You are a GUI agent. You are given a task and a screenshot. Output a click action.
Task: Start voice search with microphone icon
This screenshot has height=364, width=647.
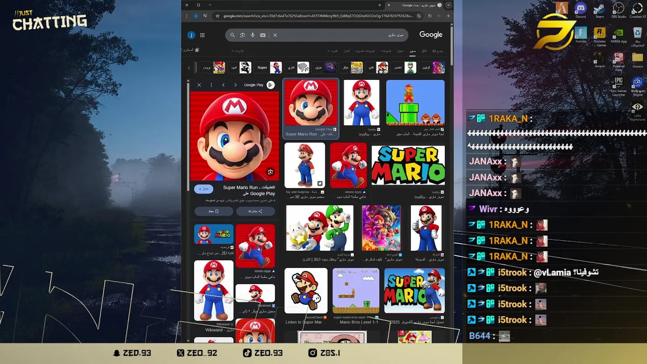(253, 35)
